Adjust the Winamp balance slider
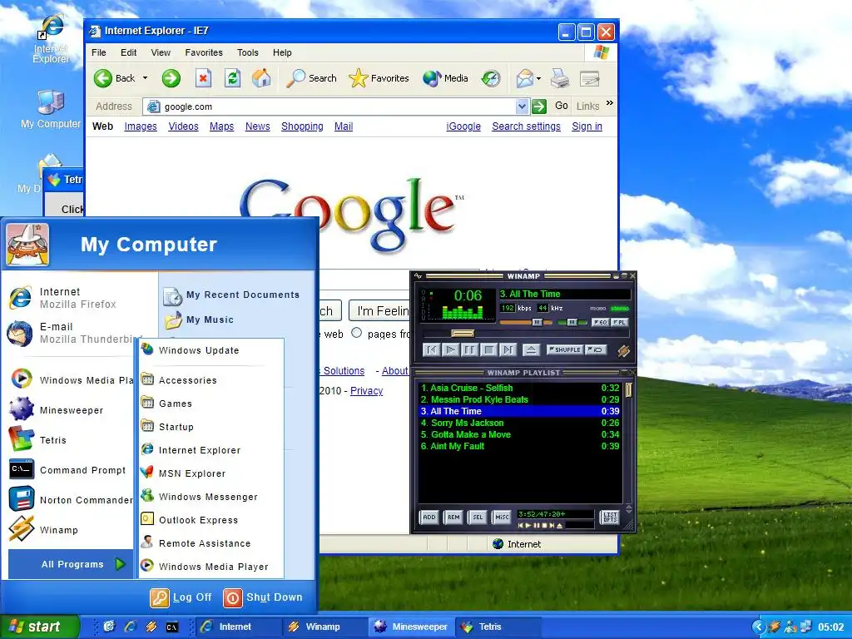852x639 pixels. pyautogui.click(x=572, y=322)
